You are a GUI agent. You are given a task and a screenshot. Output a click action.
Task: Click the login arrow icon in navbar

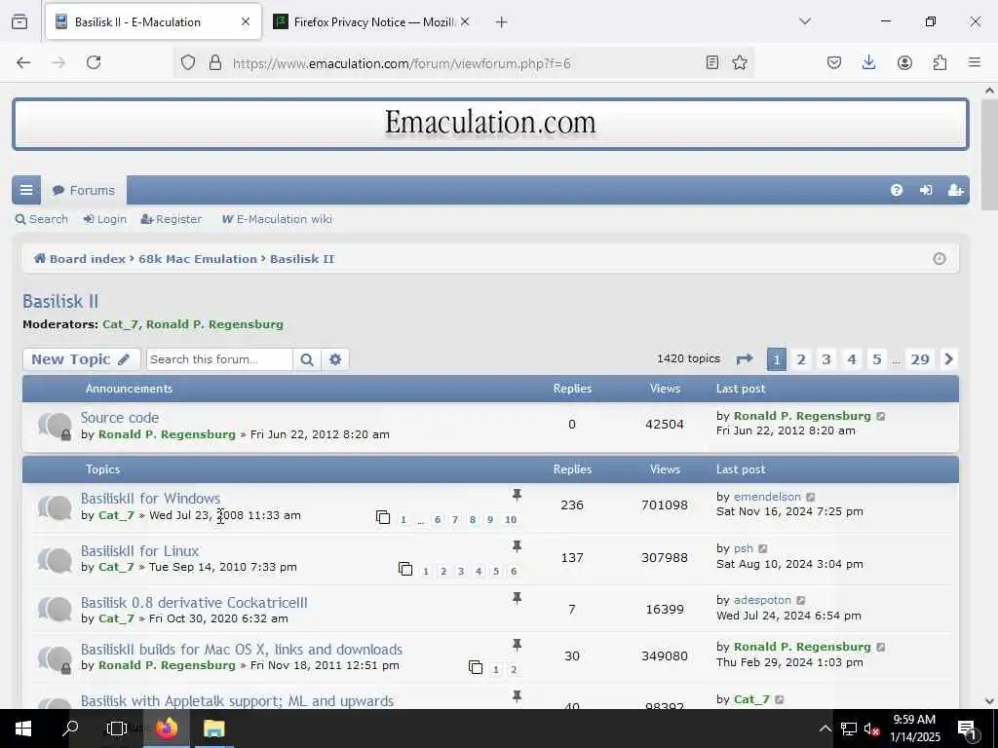926,190
